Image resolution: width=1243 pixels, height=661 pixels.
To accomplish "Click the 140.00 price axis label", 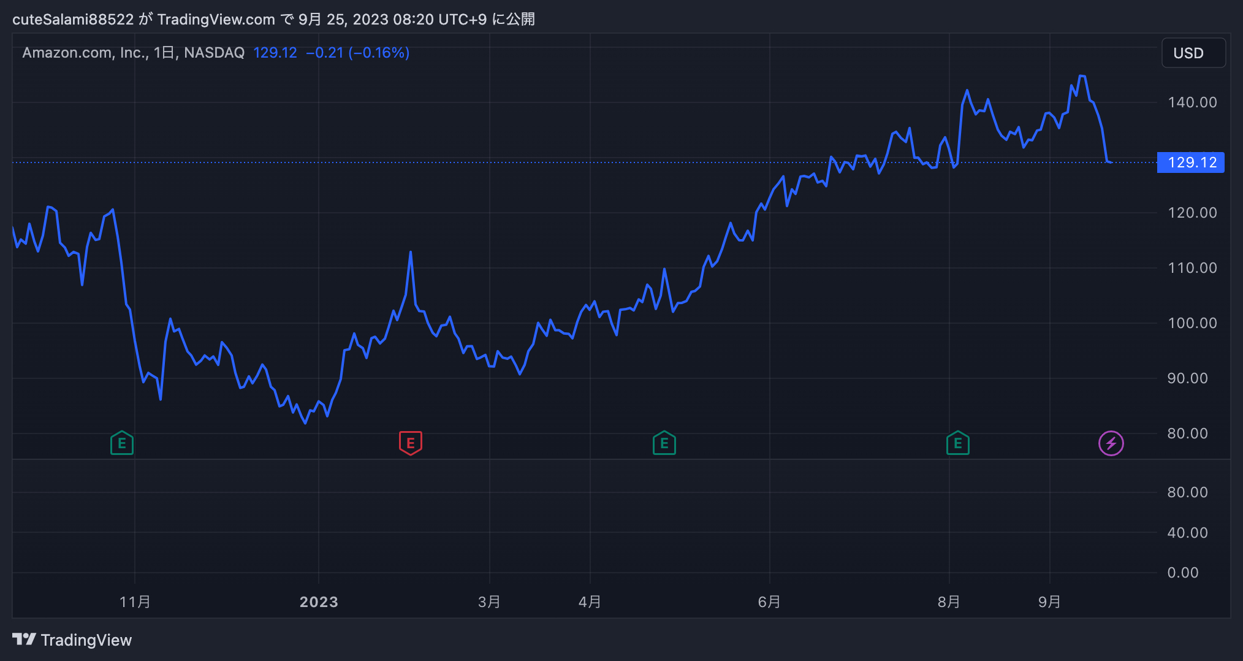I will pos(1192,102).
